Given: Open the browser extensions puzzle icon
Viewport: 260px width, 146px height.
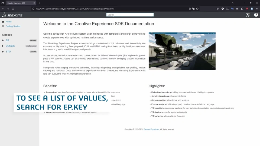Looking at the screenshot, I should point(242,9).
